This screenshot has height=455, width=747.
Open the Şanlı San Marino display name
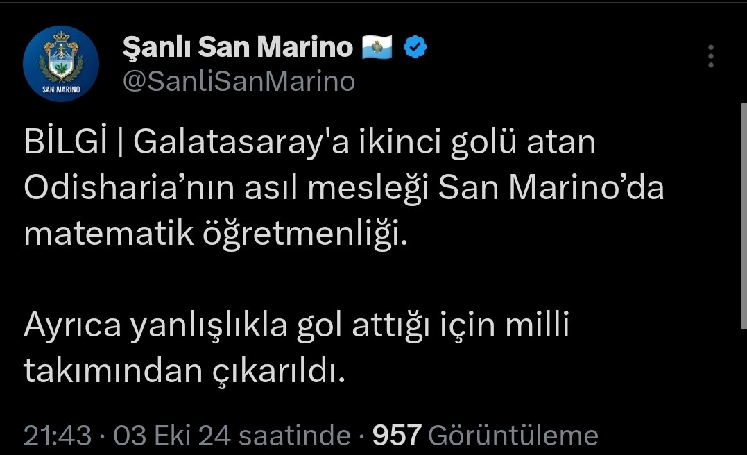tap(237, 46)
